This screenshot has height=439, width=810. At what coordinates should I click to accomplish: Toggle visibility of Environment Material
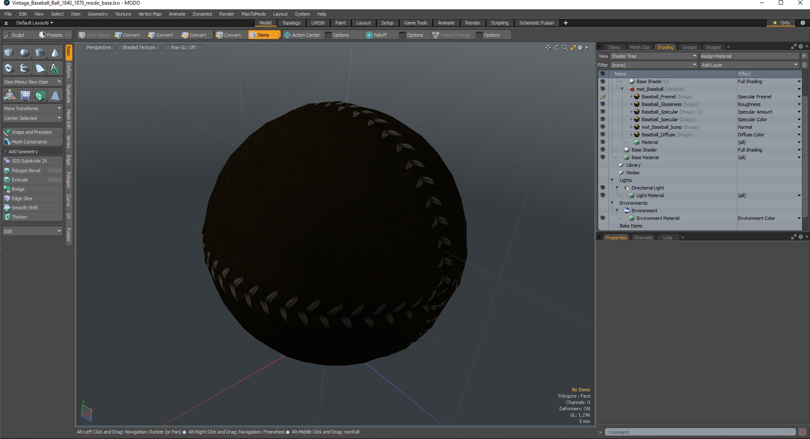click(602, 218)
